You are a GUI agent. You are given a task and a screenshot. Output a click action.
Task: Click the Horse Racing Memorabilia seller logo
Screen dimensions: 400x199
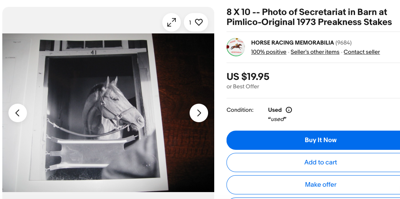[x=236, y=47]
